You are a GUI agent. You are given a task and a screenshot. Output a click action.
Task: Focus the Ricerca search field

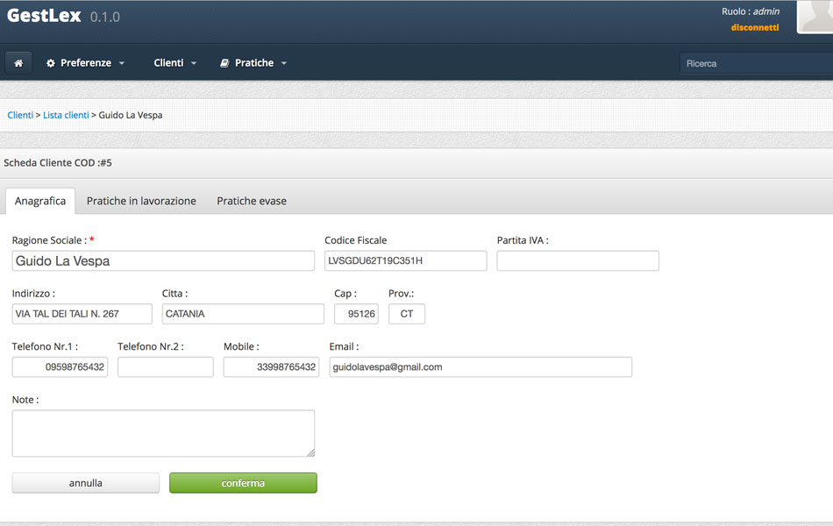757,63
